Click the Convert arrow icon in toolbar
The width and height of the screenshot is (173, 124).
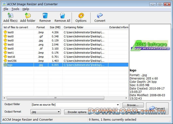point(100,16)
